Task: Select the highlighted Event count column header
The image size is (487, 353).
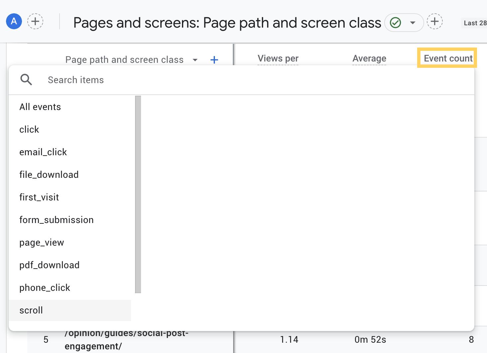Action: (447, 58)
